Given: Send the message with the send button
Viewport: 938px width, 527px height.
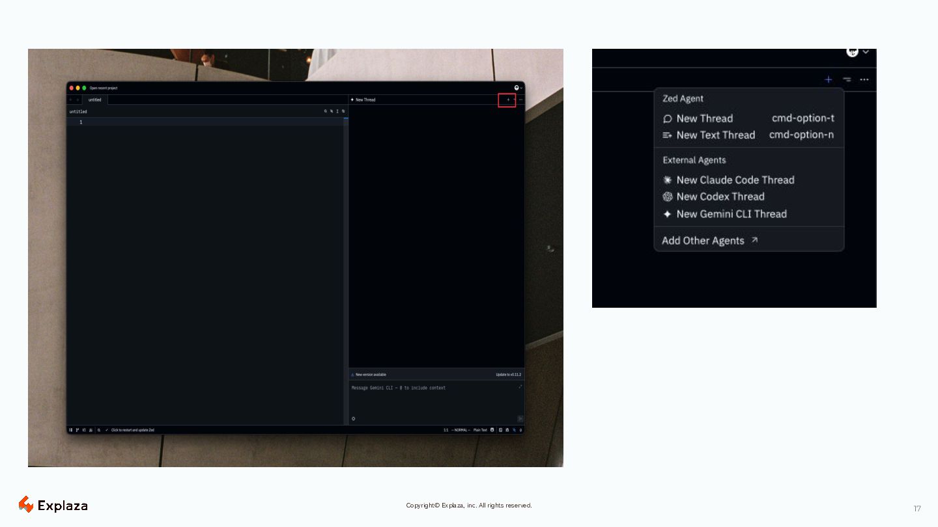Looking at the screenshot, I should pyautogui.click(x=520, y=418).
